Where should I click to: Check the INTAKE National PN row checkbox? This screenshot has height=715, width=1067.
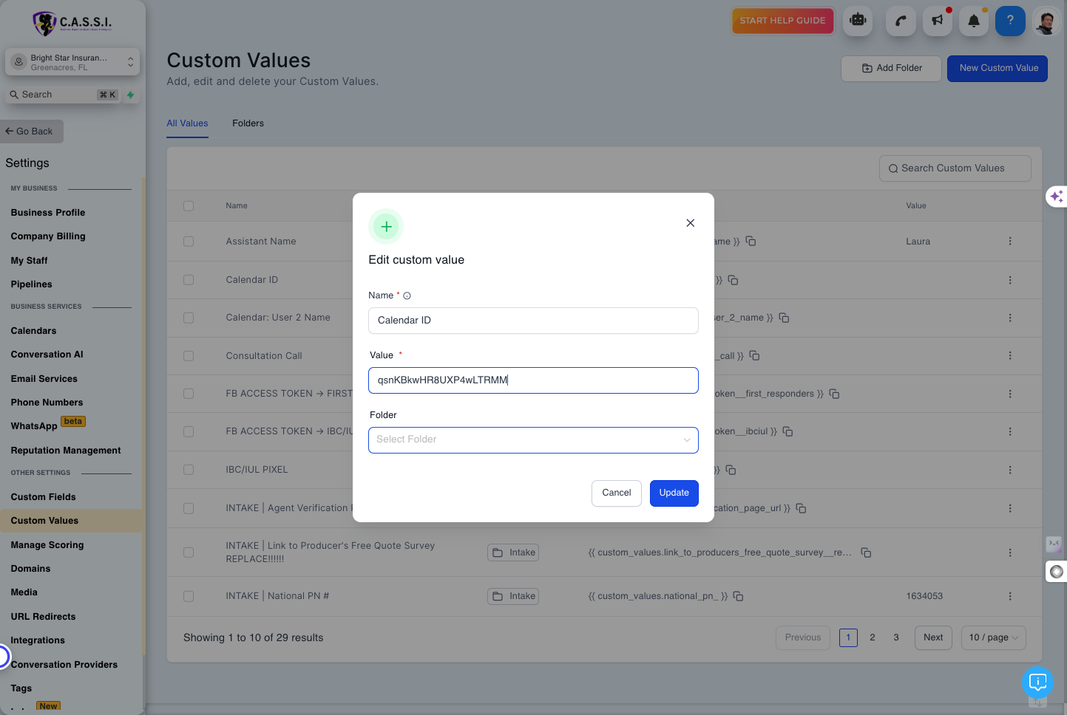pyautogui.click(x=189, y=596)
